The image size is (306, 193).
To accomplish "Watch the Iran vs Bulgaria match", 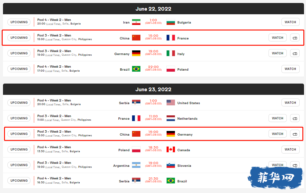I will point(290,22).
